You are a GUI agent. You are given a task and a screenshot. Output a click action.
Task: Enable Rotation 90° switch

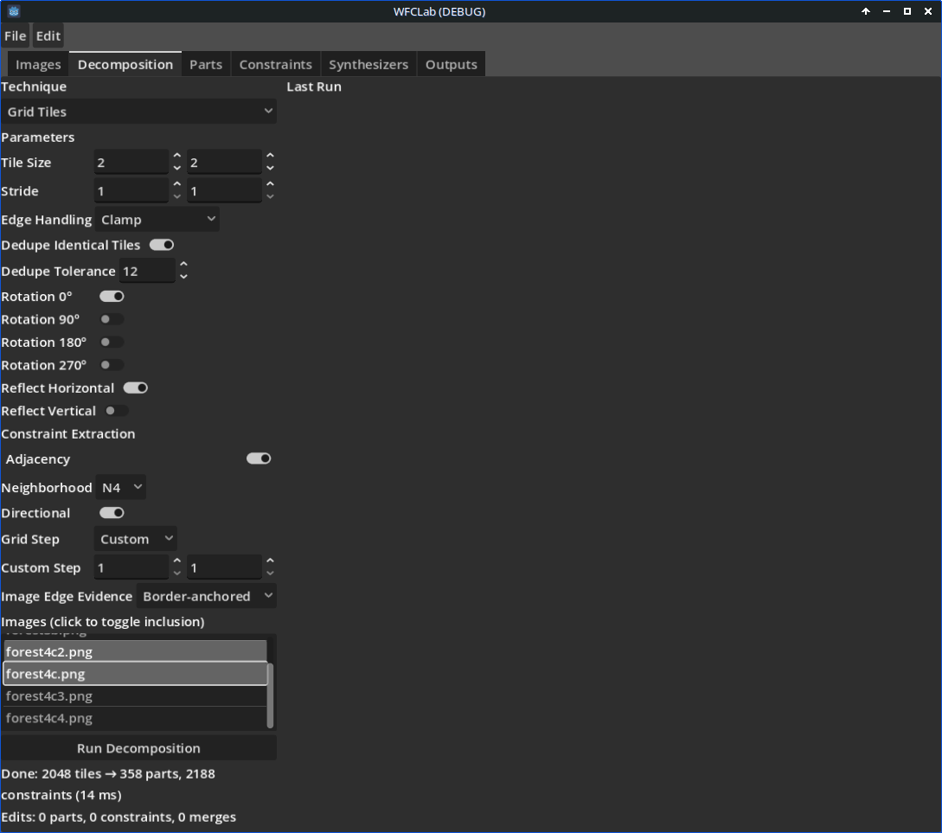point(112,319)
